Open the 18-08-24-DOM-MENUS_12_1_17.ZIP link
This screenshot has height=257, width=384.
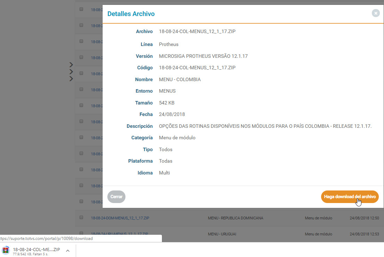tap(120, 218)
